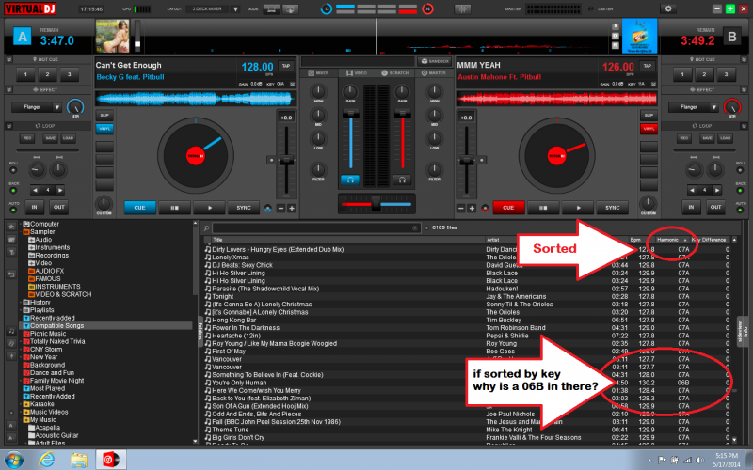Open Internet Explorer from taskbar
Image resolution: width=753 pixels, height=470 pixels.
(46, 460)
